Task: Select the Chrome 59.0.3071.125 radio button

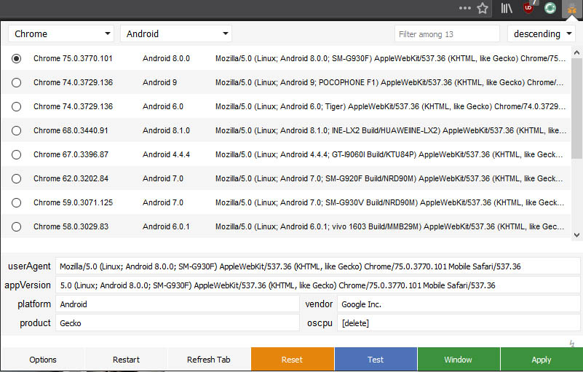Action: 16,202
